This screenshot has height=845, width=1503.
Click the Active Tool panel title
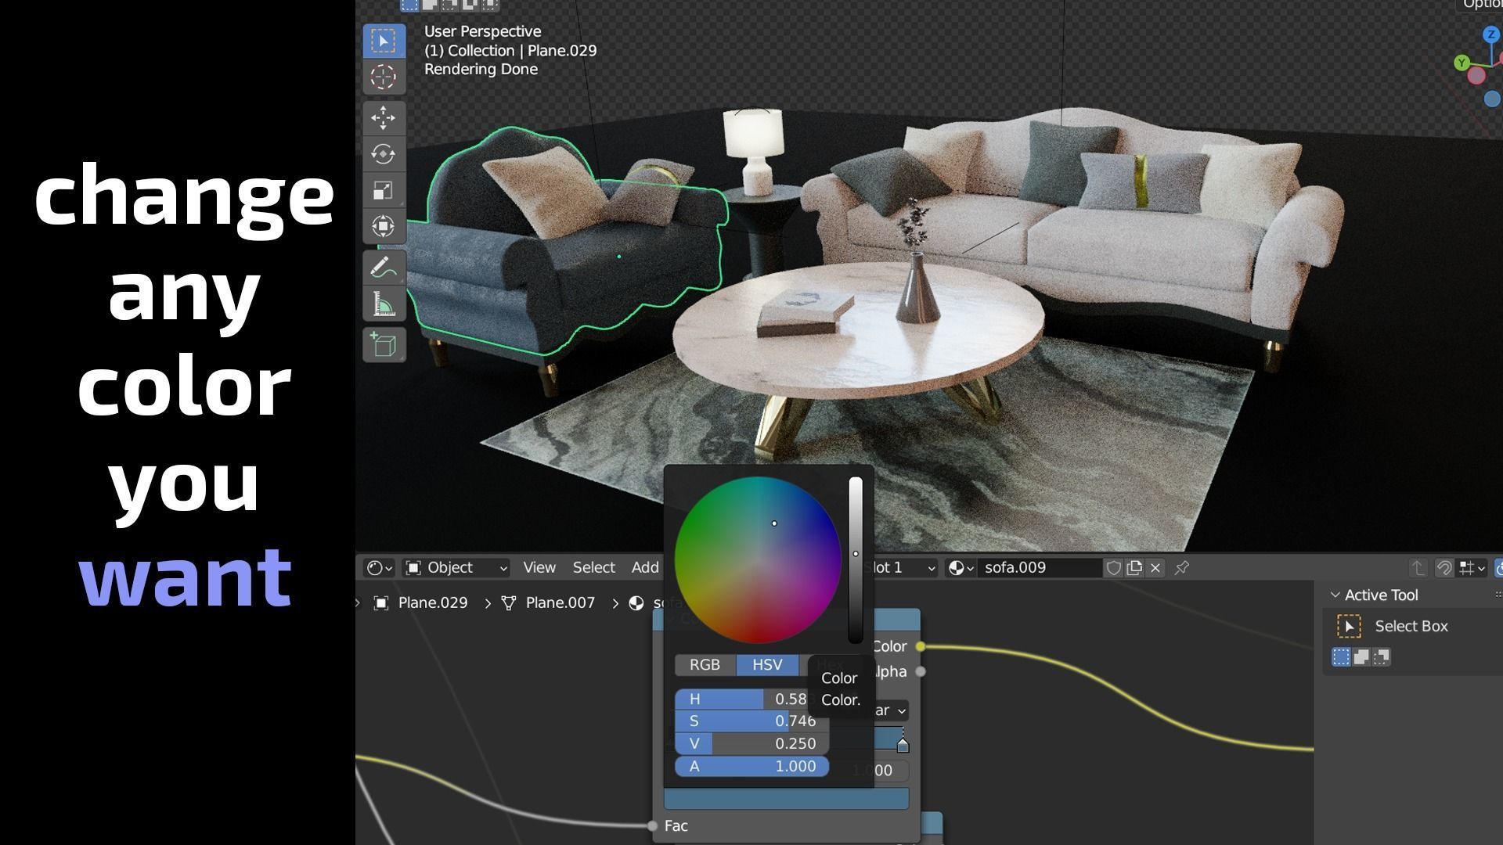tap(1381, 595)
